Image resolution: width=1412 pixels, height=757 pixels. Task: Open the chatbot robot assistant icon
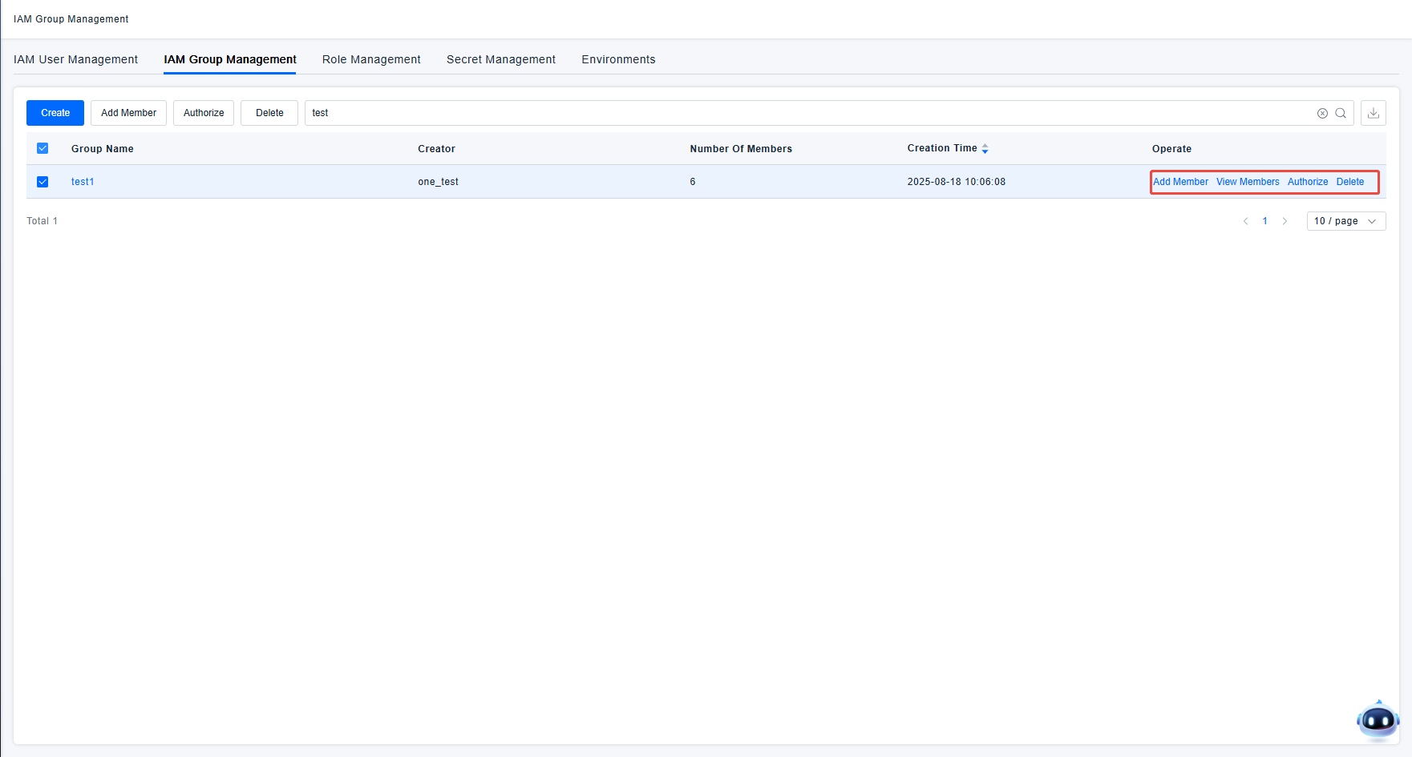[1378, 720]
